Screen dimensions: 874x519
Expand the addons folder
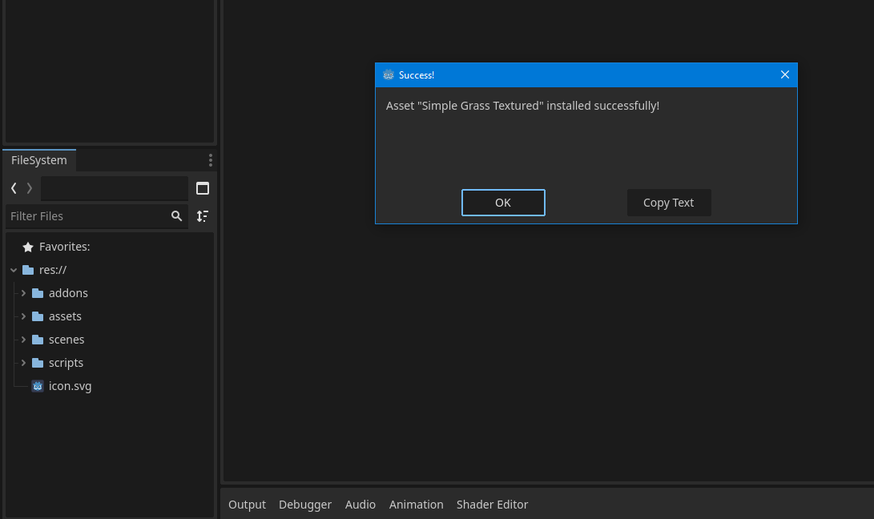tap(23, 293)
